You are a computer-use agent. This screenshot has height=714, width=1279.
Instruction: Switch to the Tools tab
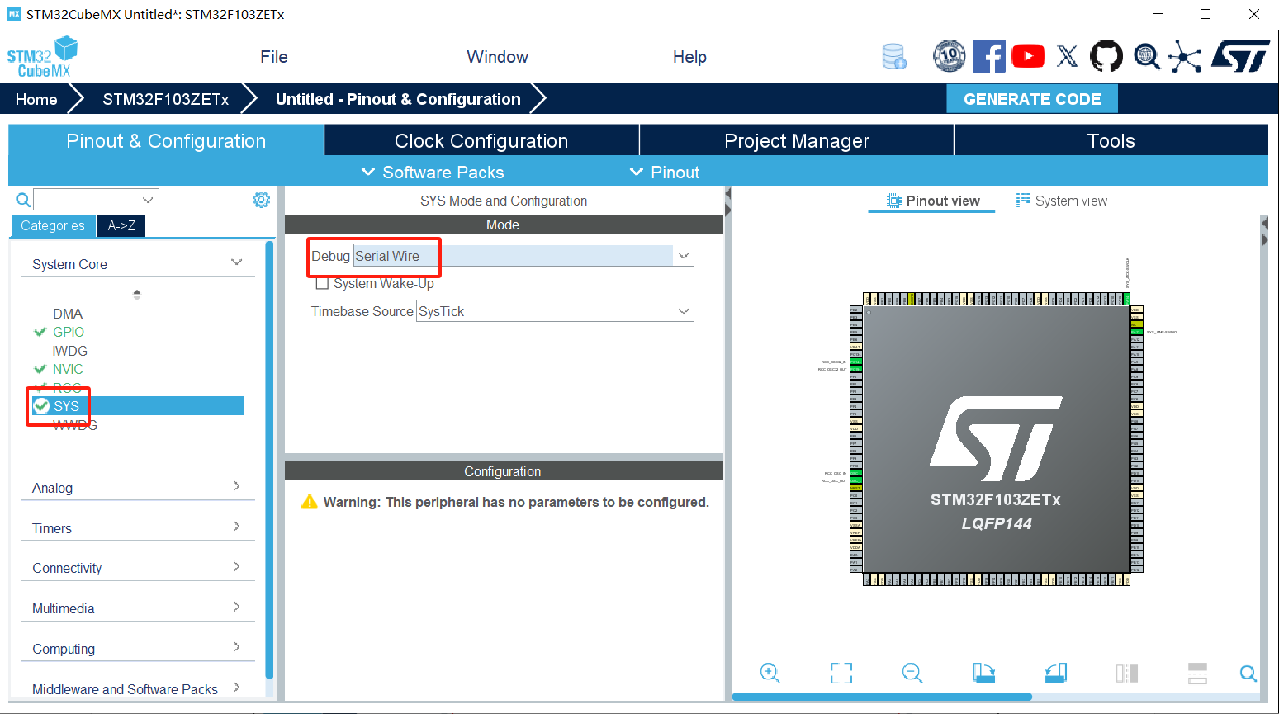[1111, 140]
